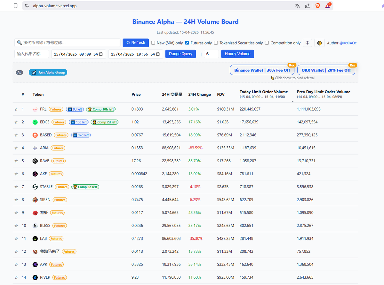Star the STABLE token row
The image size is (384, 285).
(16, 187)
